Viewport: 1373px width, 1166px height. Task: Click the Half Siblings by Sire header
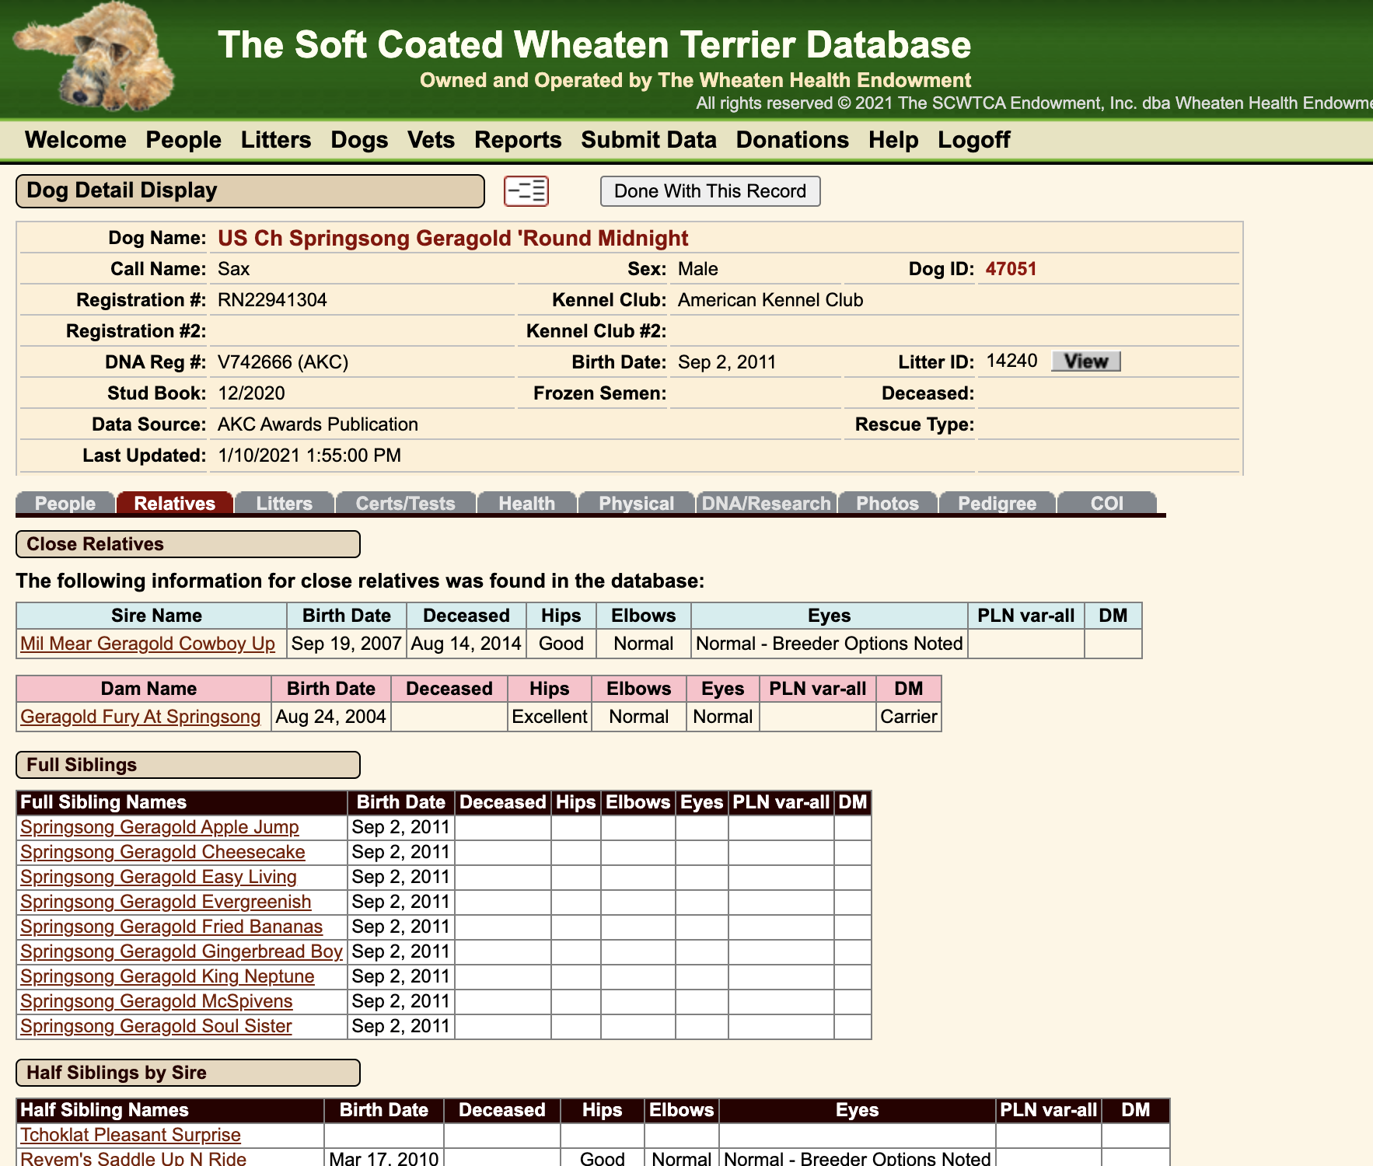click(x=188, y=1073)
